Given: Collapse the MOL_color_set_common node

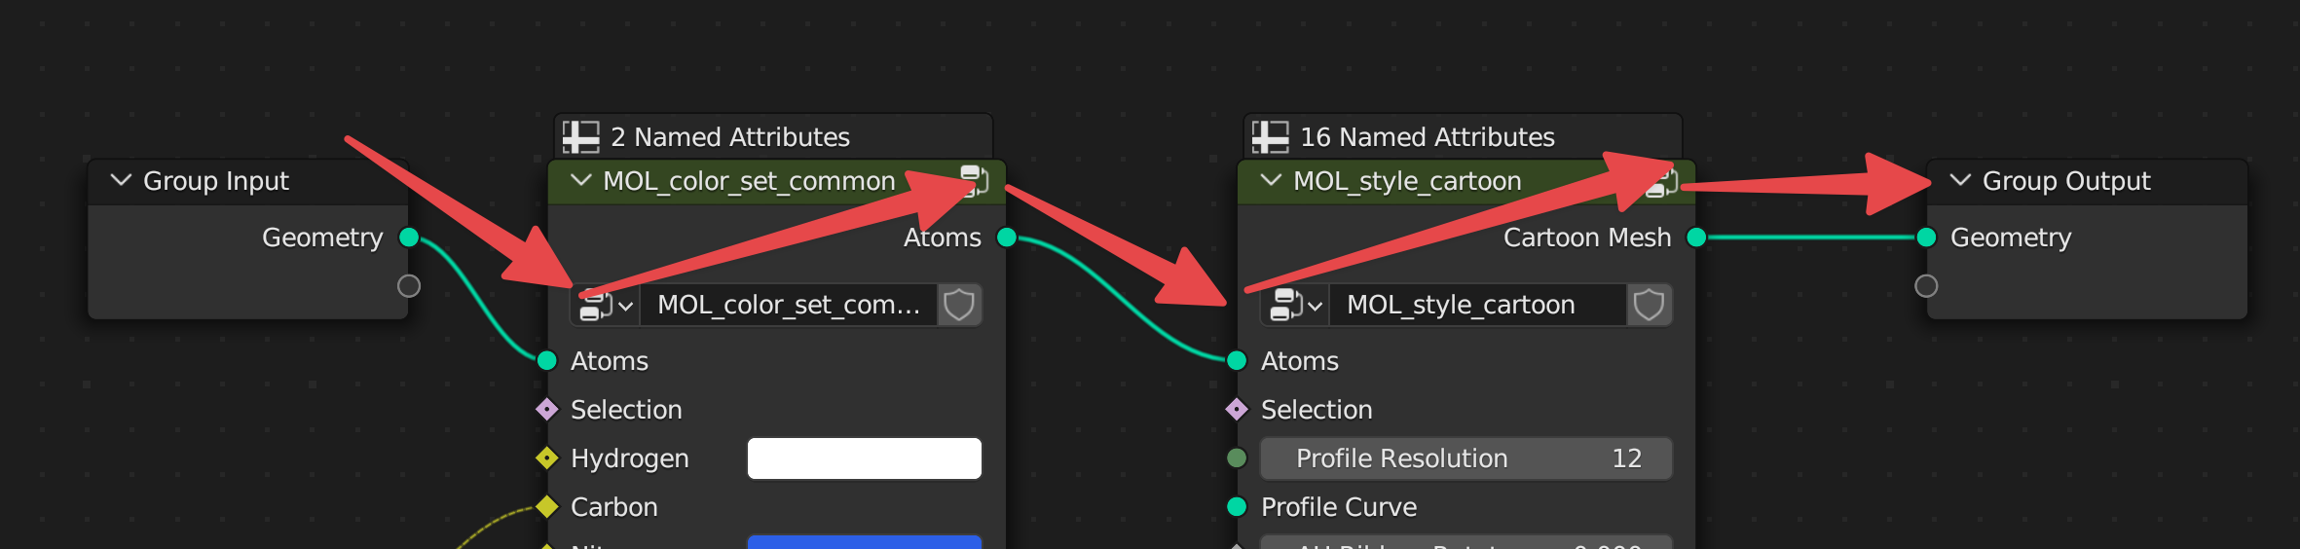Looking at the screenshot, I should click(x=581, y=181).
